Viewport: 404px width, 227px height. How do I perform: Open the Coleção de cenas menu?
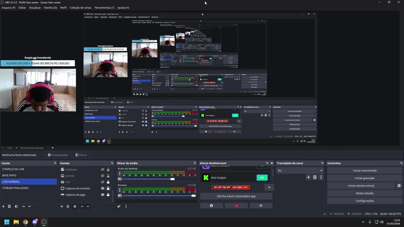pos(80,8)
